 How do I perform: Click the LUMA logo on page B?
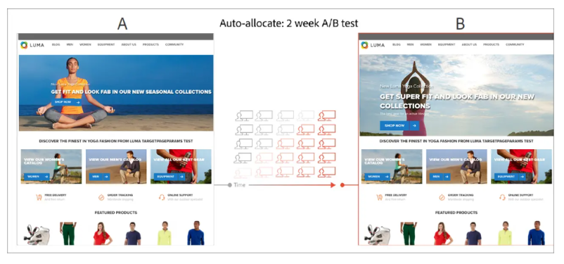(373, 45)
